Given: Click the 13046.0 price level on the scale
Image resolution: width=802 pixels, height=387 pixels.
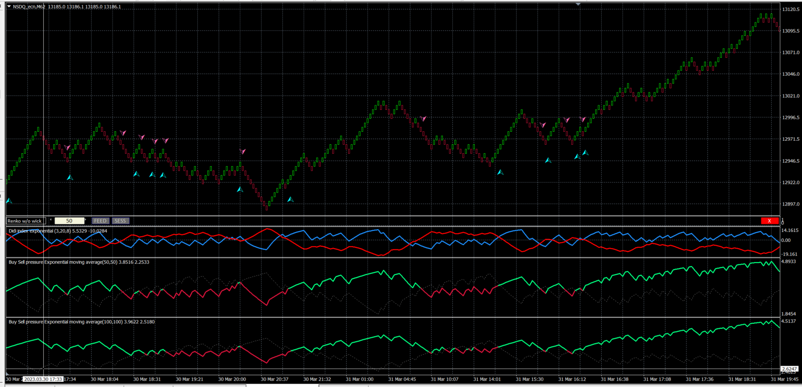Looking at the screenshot, I should point(791,74).
